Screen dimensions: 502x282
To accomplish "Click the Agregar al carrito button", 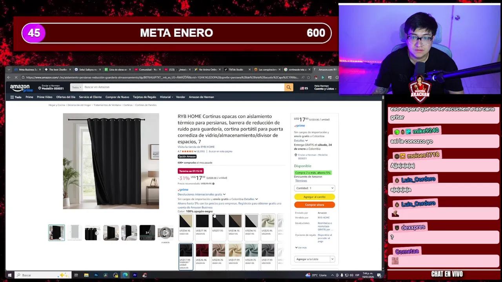I will pos(315,197).
